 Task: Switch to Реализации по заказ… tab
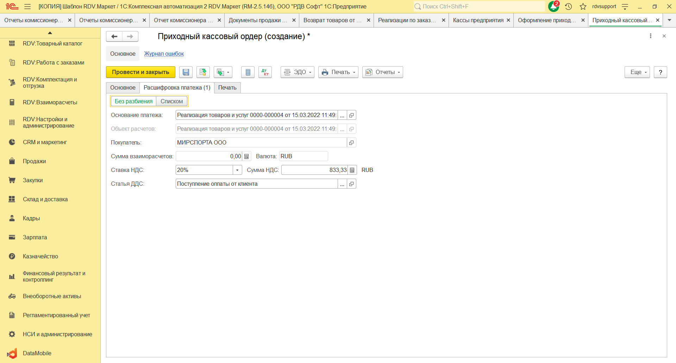tap(407, 20)
